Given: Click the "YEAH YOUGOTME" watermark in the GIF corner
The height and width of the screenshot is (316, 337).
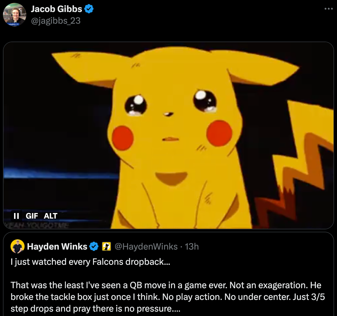Looking at the screenshot, I should pos(37,226).
